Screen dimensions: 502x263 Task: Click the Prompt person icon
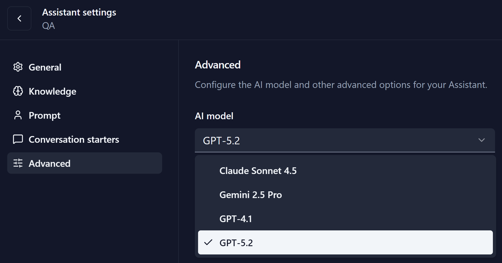point(18,115)
